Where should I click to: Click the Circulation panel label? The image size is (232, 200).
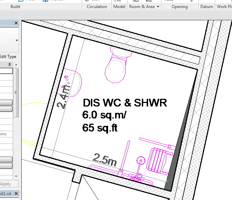[x=97, y=7]
